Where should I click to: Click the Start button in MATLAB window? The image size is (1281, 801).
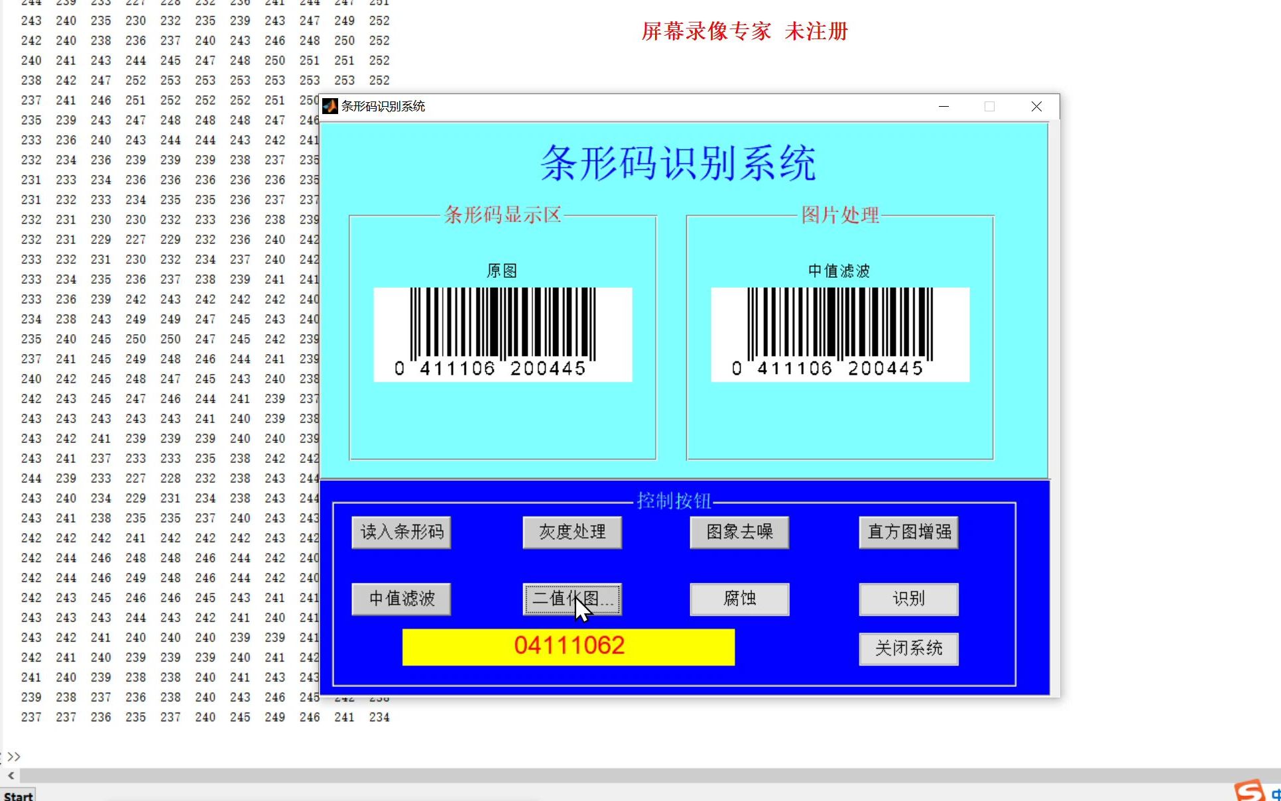pyautogui.click(x=18, y=795)
